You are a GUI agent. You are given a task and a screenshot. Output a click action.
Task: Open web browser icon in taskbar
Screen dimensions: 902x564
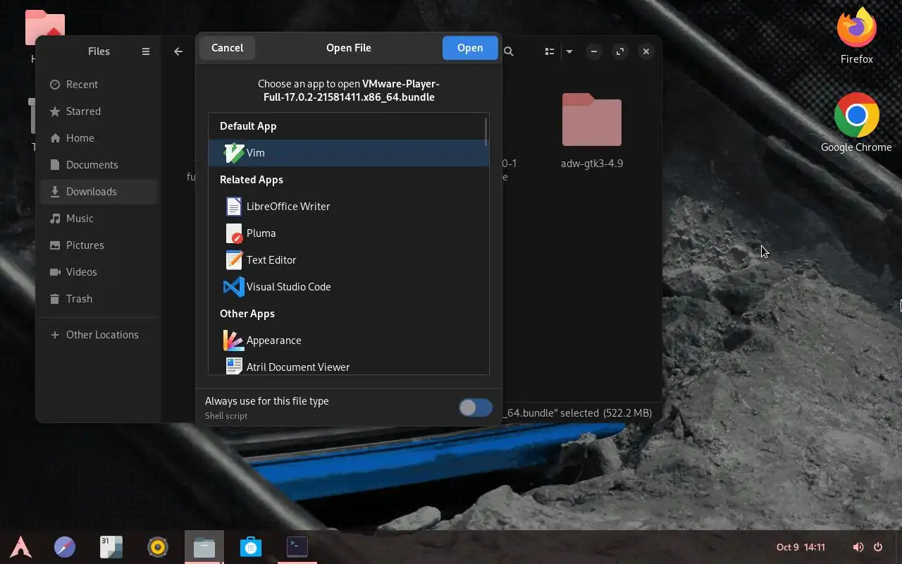(x=65, y=547)
